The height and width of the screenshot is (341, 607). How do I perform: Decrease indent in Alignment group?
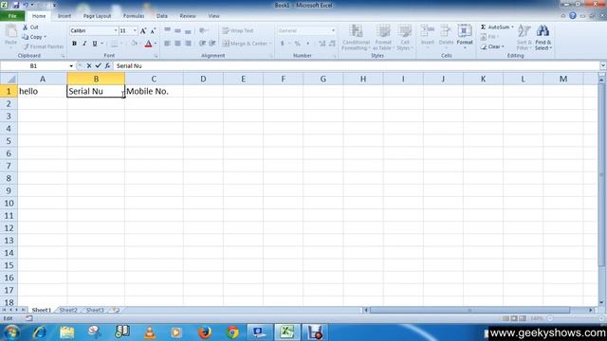[x=202, y=44]
